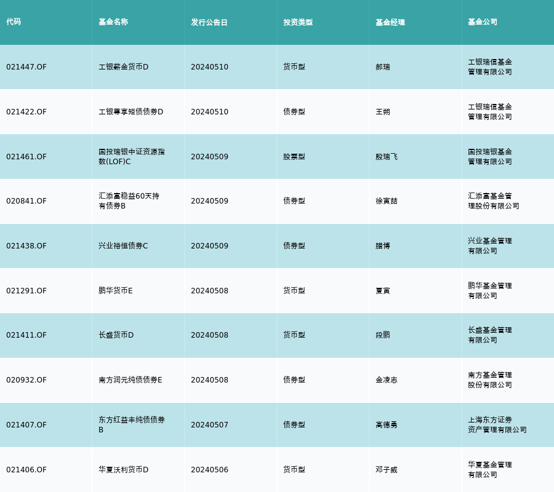Click manager name 段鹏
The image size is (554, 492).
[x=383, y=335]
